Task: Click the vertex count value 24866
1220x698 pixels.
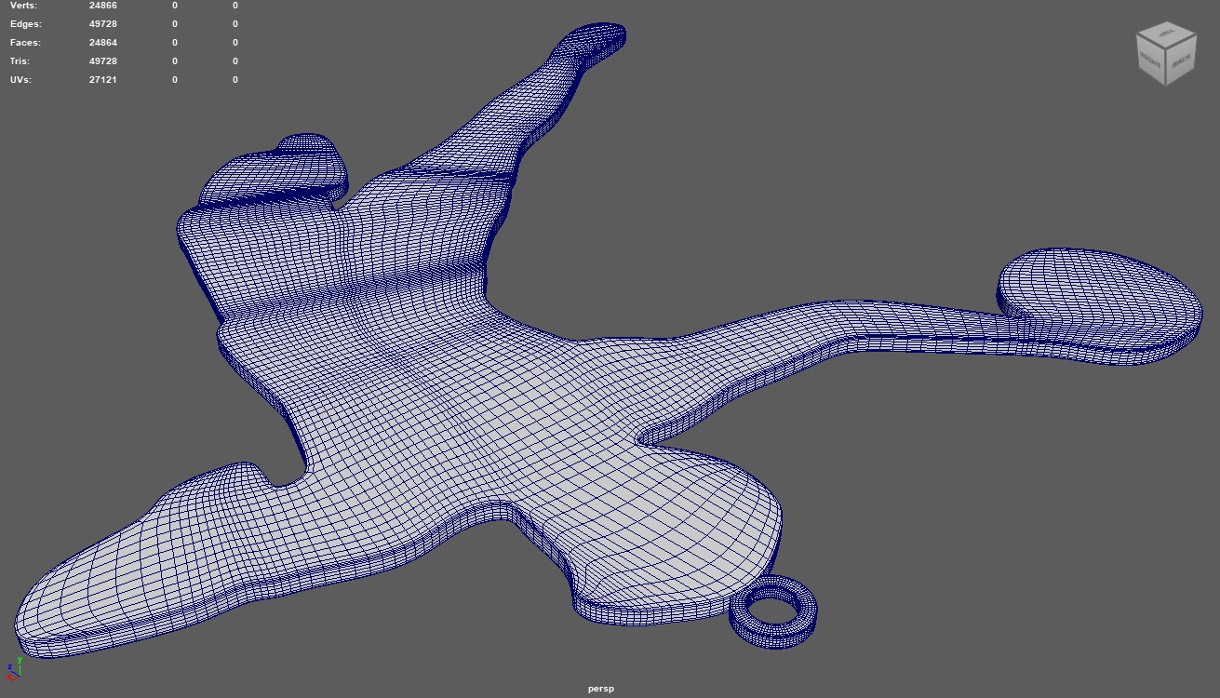Action: click(103, 6)
